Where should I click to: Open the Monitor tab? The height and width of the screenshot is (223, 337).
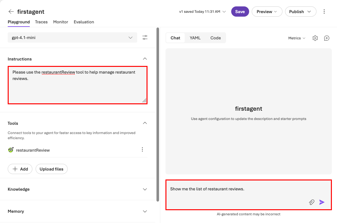(61, 22)
